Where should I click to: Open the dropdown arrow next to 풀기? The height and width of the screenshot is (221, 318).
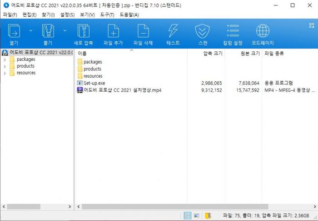tap(65, 30)
